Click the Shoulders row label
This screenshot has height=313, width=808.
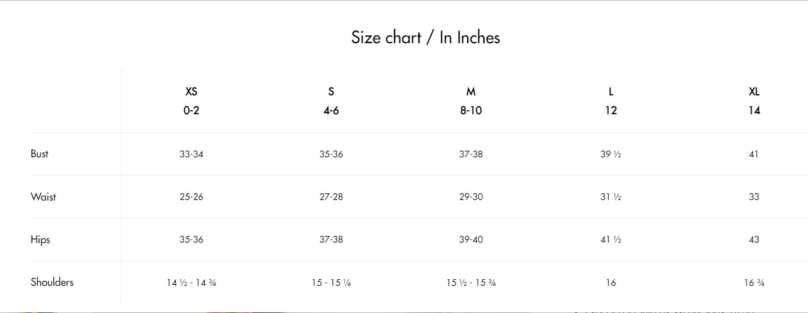pyautogui.click(x=52, y=282)
